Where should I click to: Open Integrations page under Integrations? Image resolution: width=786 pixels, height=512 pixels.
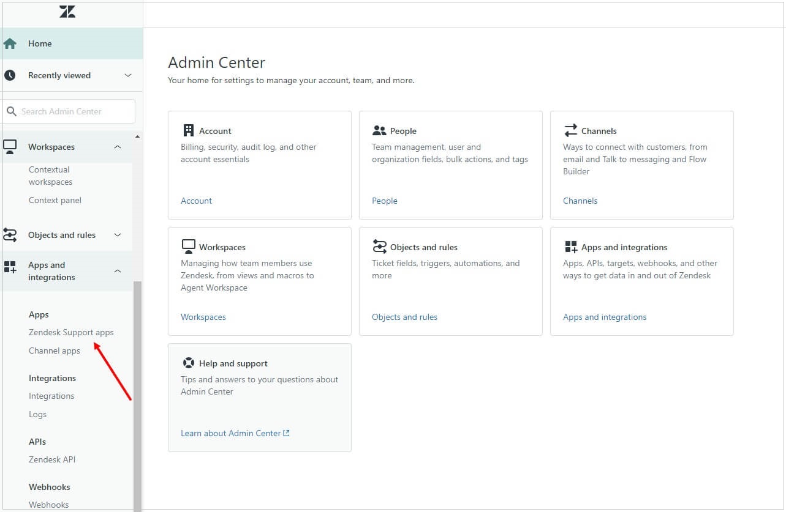[51, 396]
